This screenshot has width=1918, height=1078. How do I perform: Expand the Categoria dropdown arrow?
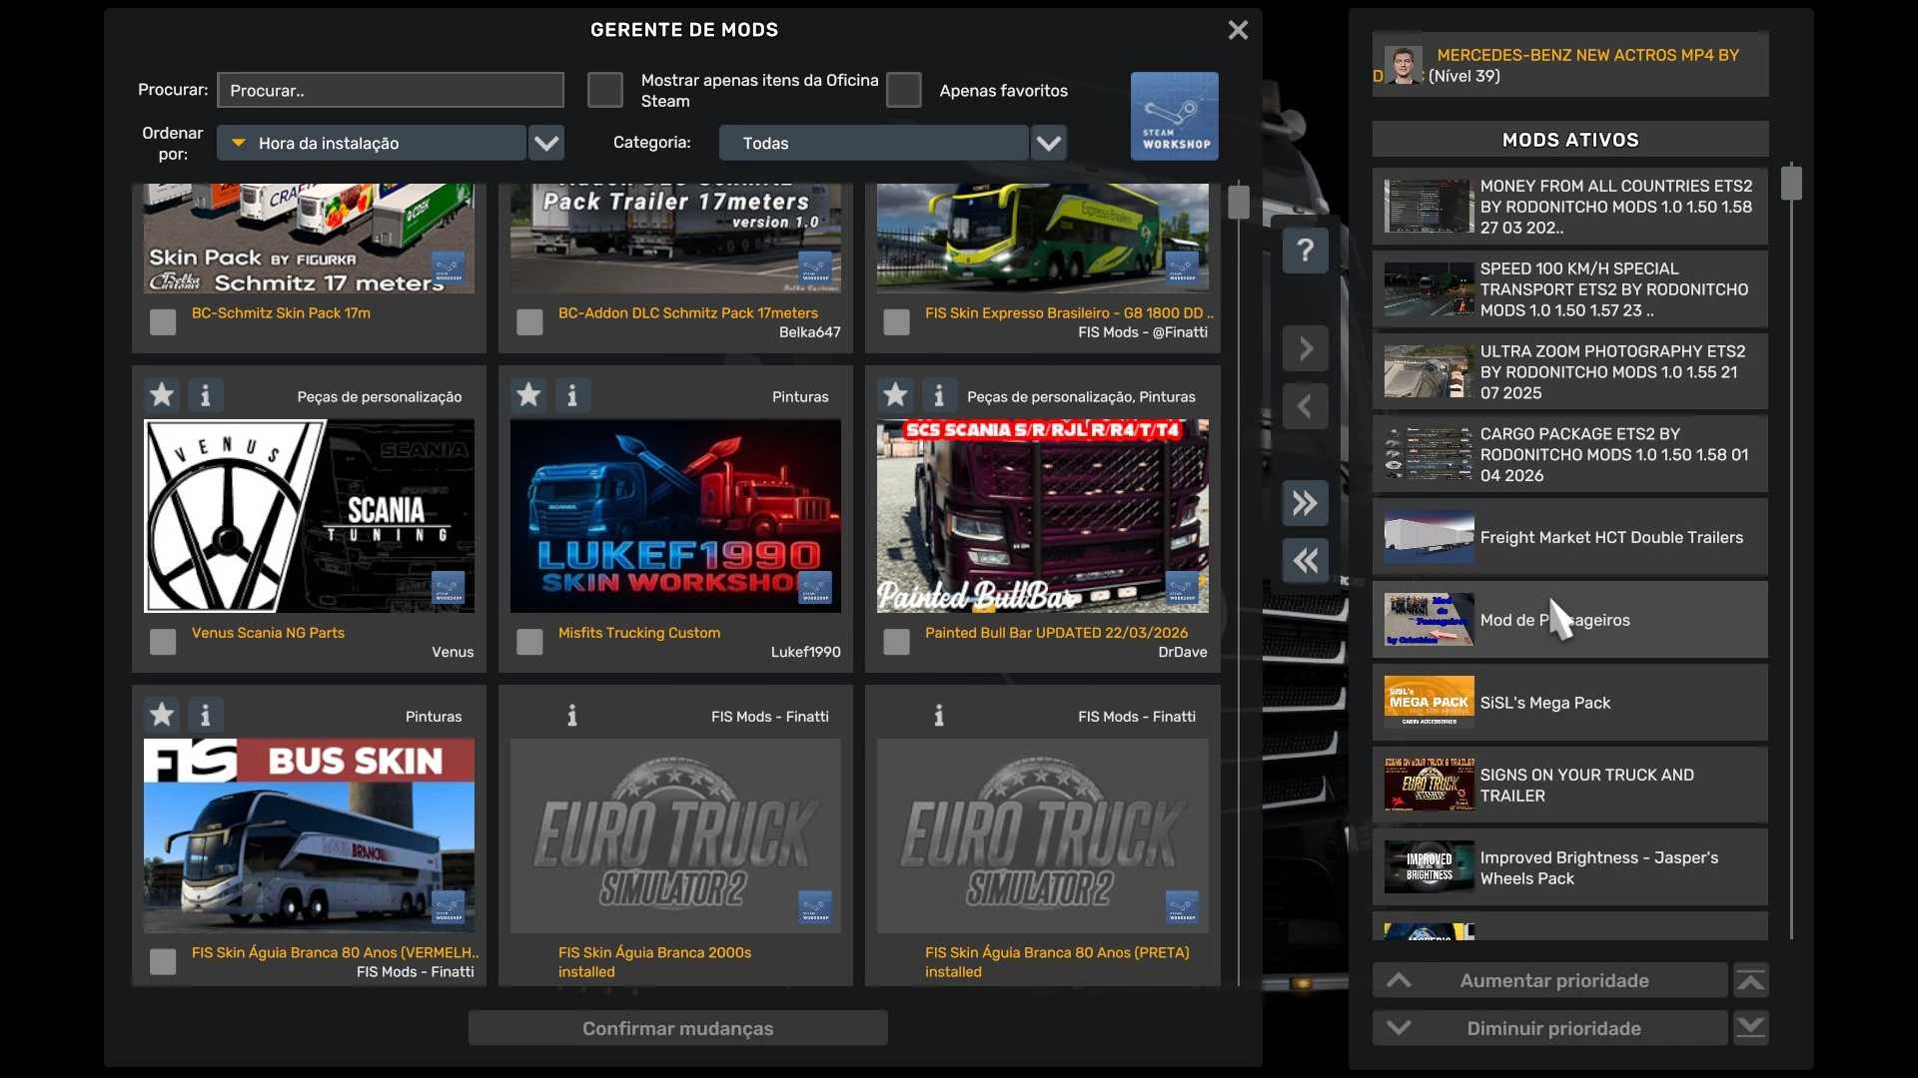pyautogui.click(x=1049, y=143)
